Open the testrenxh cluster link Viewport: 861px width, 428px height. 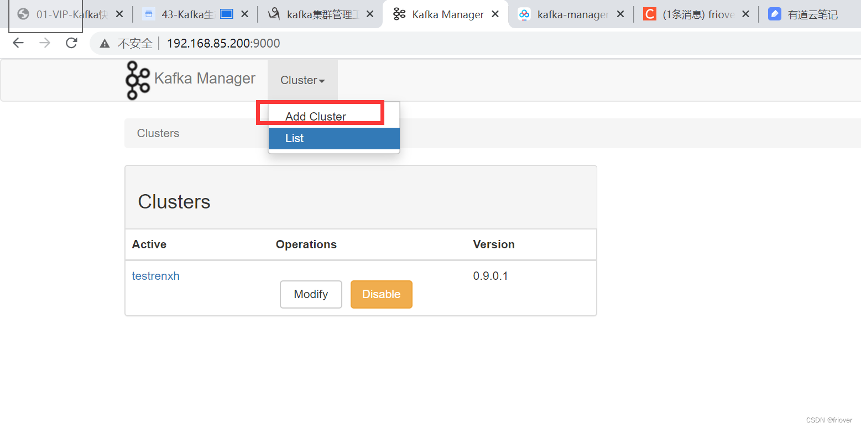[156, 276]
